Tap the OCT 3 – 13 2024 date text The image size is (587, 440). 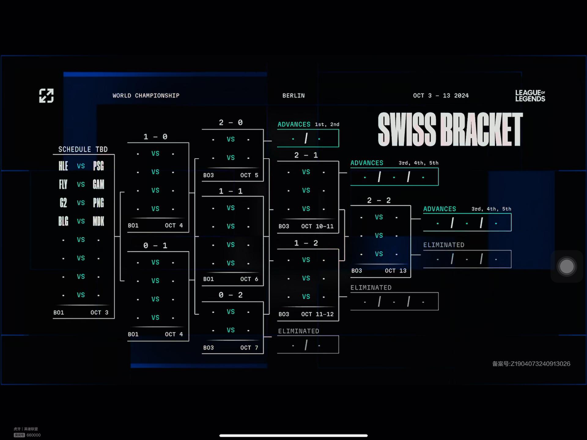441,96
